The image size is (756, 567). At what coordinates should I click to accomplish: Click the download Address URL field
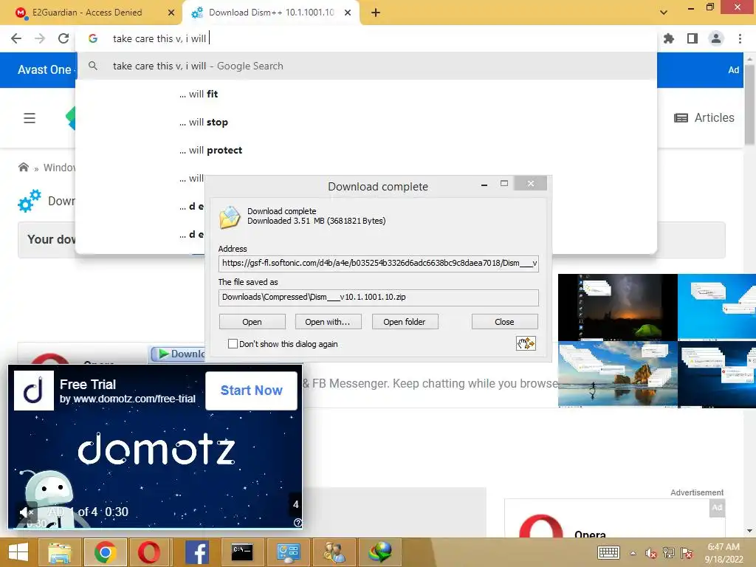click(x=379, y=264)
